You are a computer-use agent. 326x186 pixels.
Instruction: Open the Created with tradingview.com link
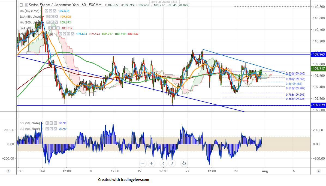click(123, 179)
